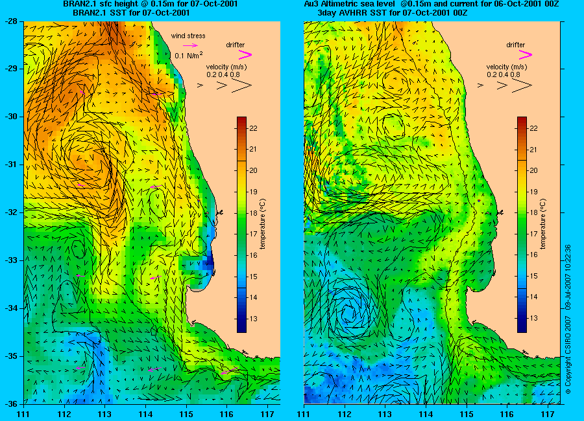The image size is (584, 421).
Task: Click the 'drifter' label in right panel
Action: [515, 45]
